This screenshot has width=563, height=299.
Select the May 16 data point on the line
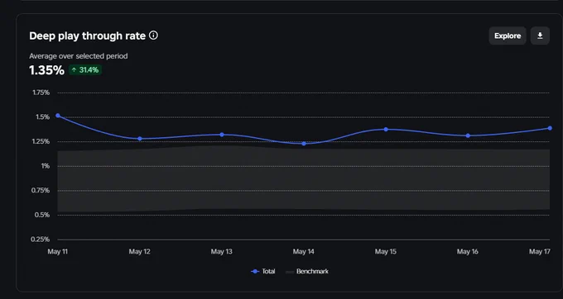tap(468, 135)
